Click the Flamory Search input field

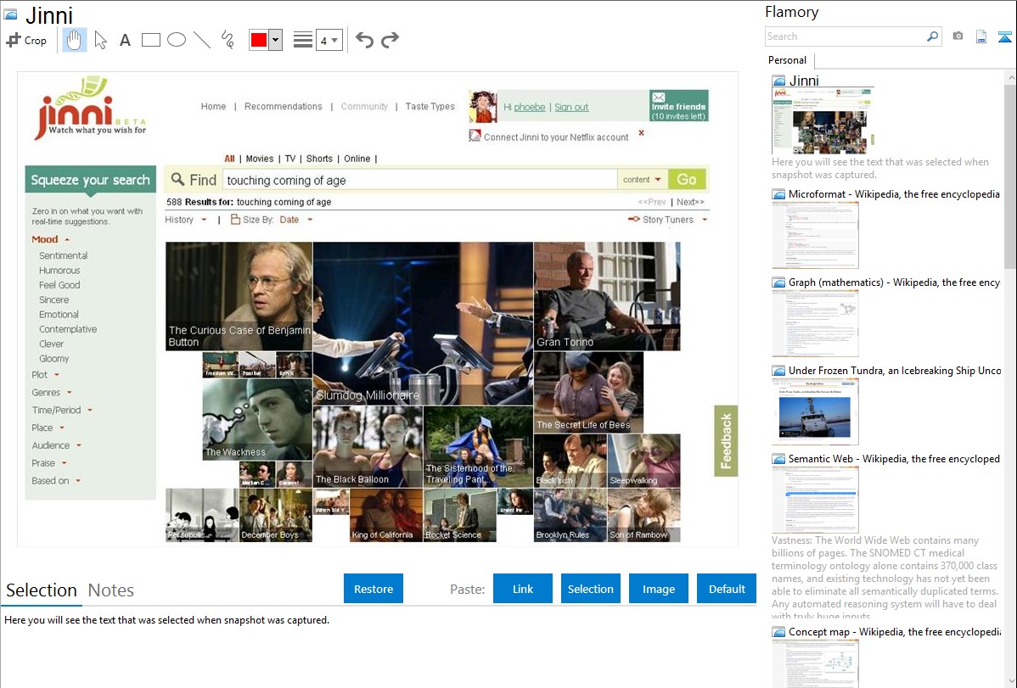click(x=845, y=36)
